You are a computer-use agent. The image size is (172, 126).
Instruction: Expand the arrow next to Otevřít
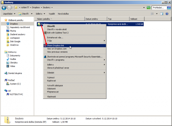[32, 14]
